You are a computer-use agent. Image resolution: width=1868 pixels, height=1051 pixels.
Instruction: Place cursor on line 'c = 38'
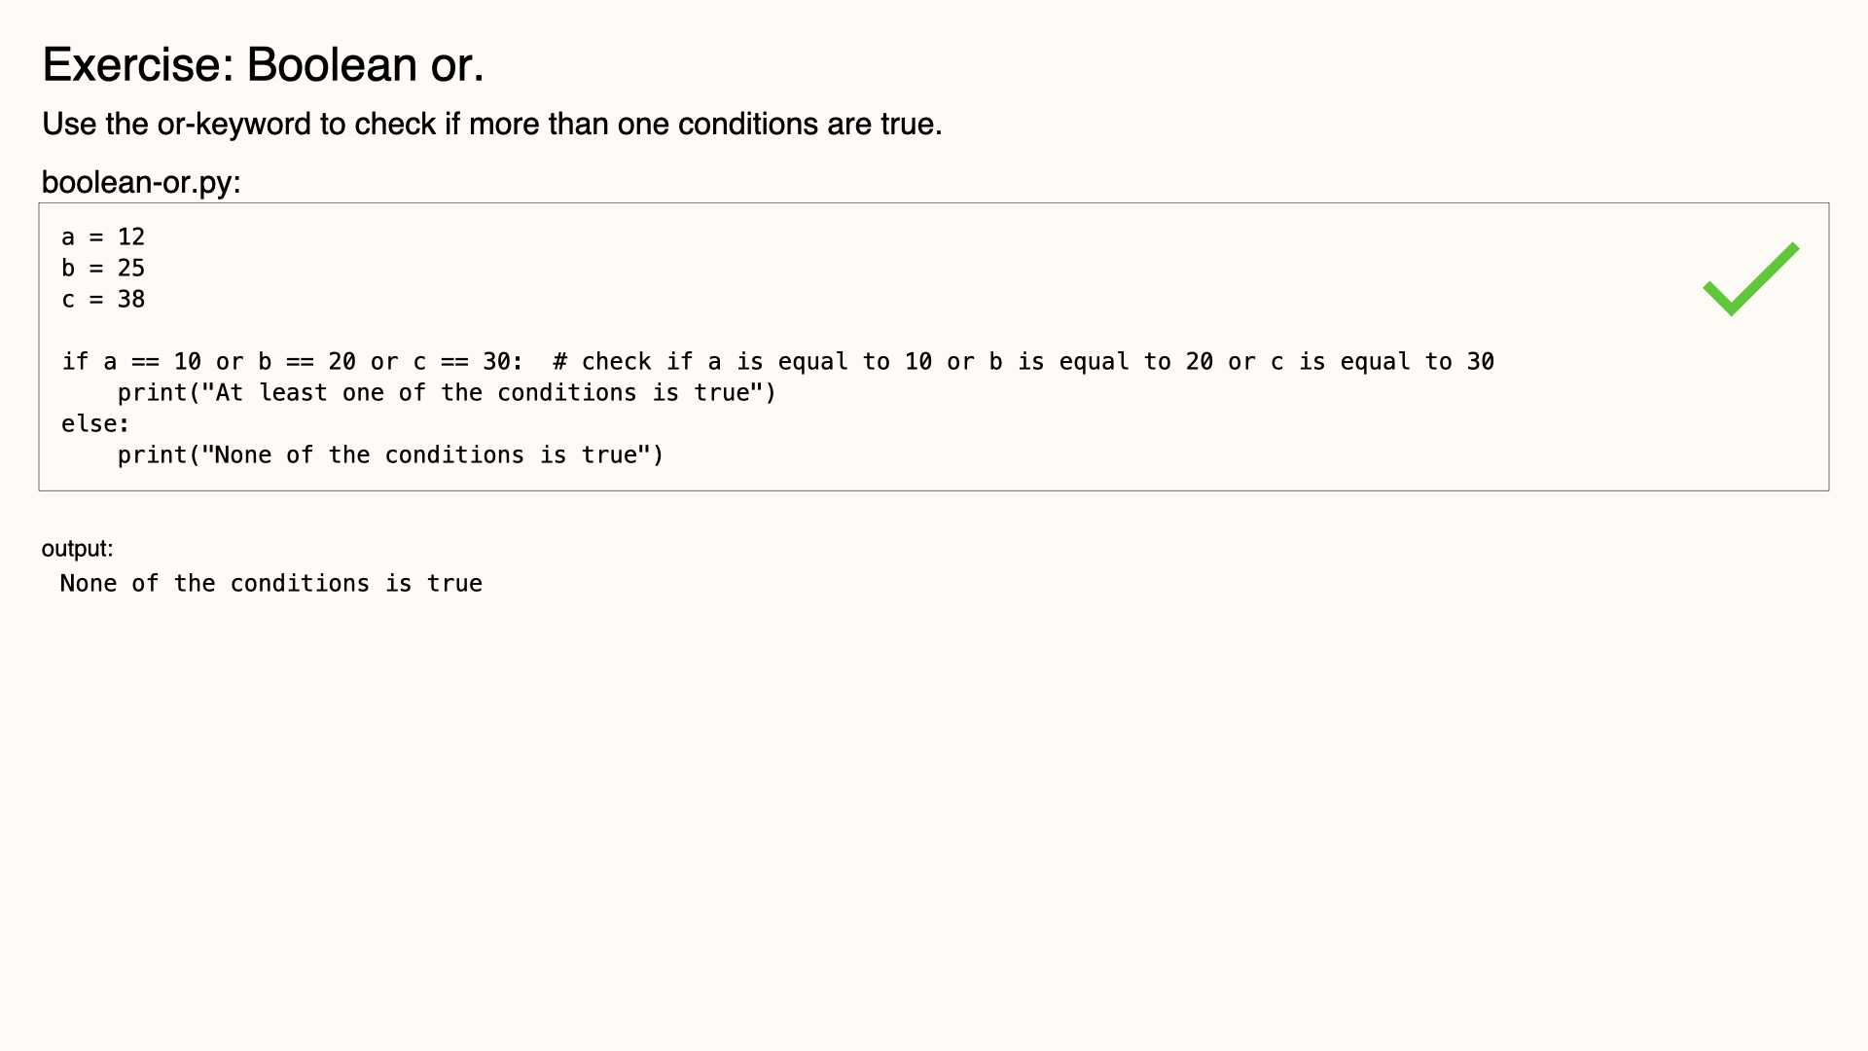pyautogui.click(x=103, y=300)
